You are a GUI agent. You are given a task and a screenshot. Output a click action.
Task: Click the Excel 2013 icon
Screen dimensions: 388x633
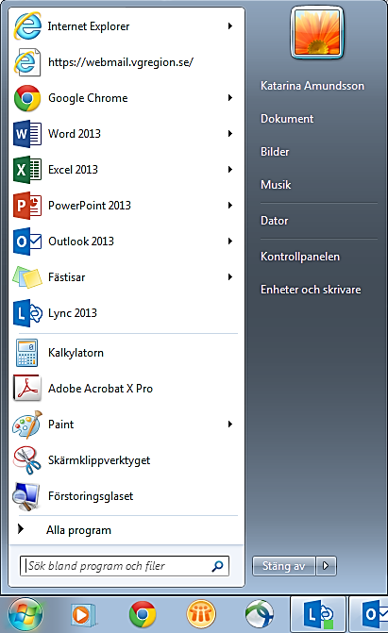click(x=27, y=170)
